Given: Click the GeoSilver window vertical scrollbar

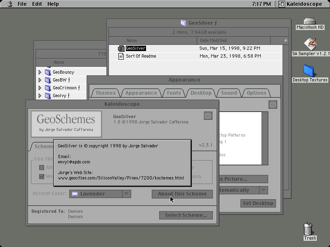Looking at the screenshot, I should click(285, 117).
